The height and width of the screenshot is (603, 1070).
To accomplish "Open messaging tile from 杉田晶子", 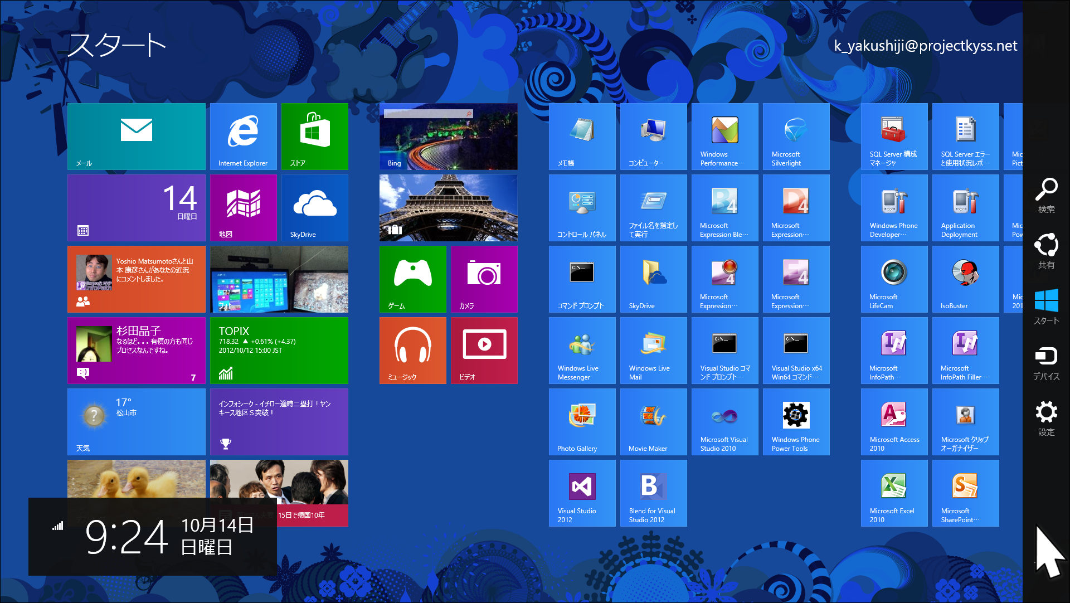I will 137,351.
